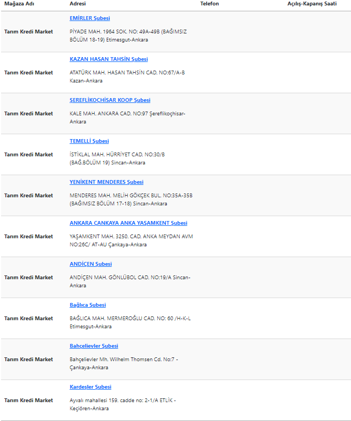Open the TEMELLİ Şubesi link
This screenshot has height=421, width=351.
pos(89,141)
